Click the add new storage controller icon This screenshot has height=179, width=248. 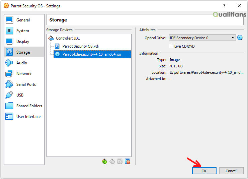pos(104,162)
